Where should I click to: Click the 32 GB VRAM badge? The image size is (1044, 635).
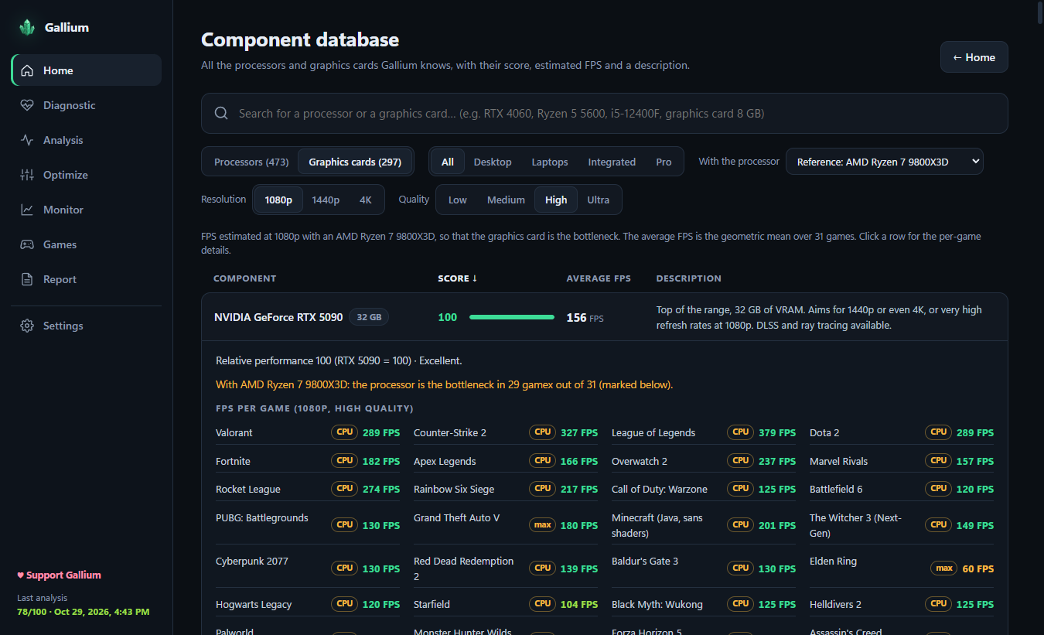(369, 317)
